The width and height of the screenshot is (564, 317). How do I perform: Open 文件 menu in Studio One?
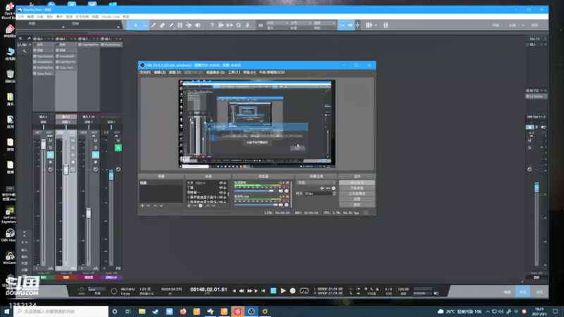(x=21, y=16)
